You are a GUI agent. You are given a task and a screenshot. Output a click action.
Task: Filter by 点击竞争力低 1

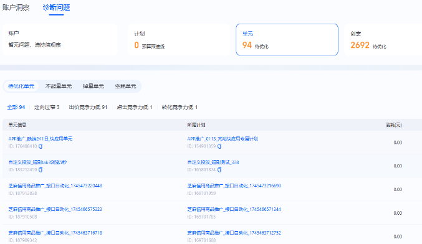135,107
